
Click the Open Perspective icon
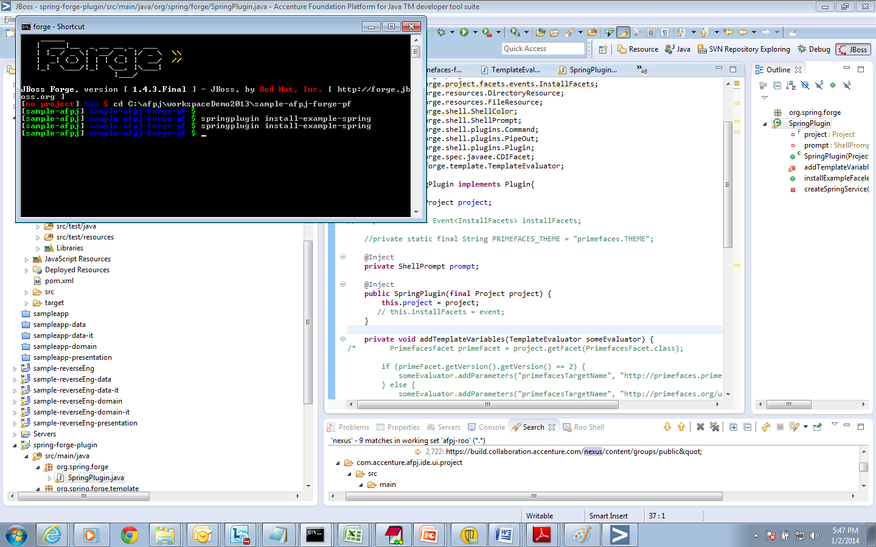pos(603,49)
